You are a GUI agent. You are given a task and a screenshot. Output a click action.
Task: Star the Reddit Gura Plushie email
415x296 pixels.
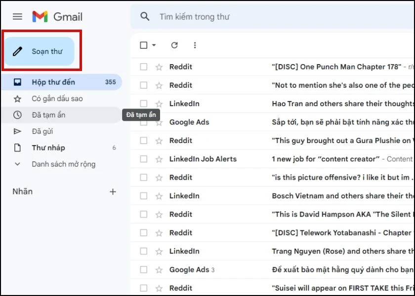click(159, 141)
